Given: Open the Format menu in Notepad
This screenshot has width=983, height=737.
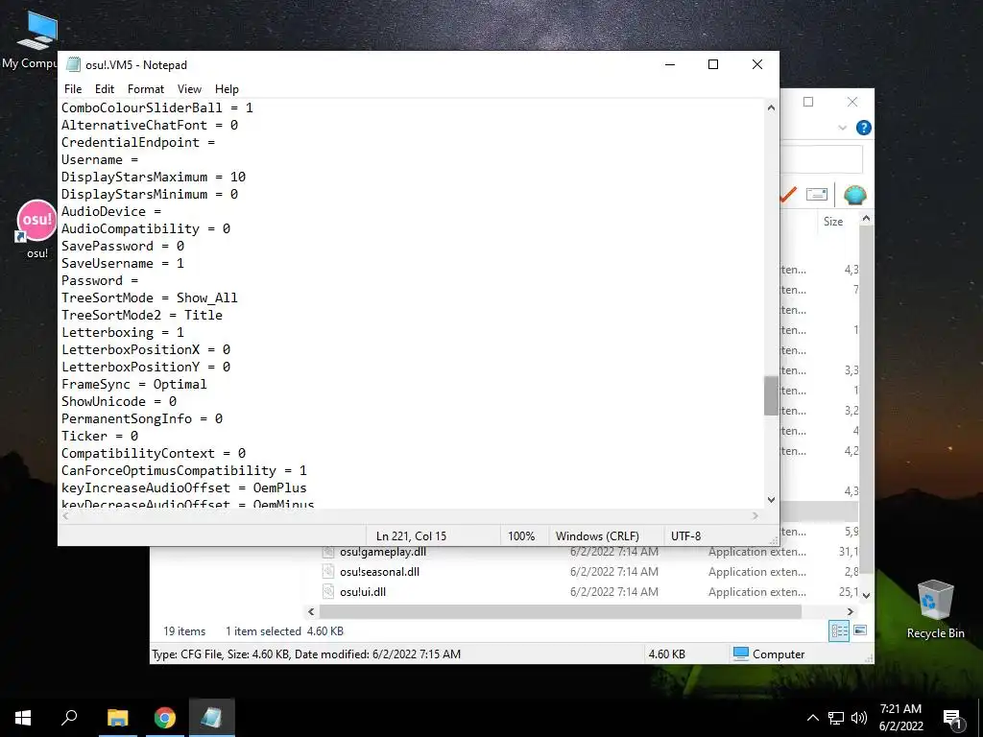Looking at the screenshot, I should (146, 89).
